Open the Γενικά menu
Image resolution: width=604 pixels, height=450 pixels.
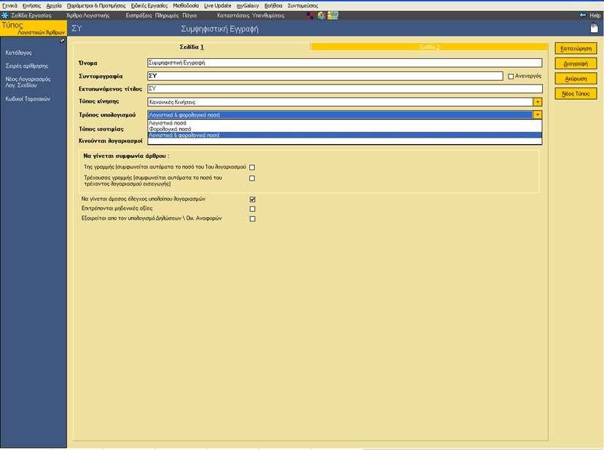[x=9, y=5]
